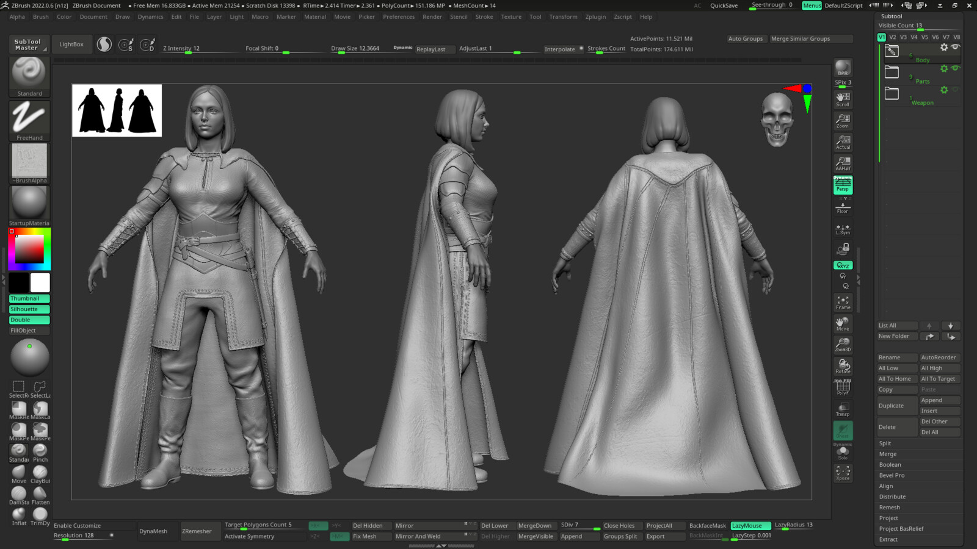Click the silhouette thumbnail preview
Viewport: 977px width, 549px height.
[117, 110]
